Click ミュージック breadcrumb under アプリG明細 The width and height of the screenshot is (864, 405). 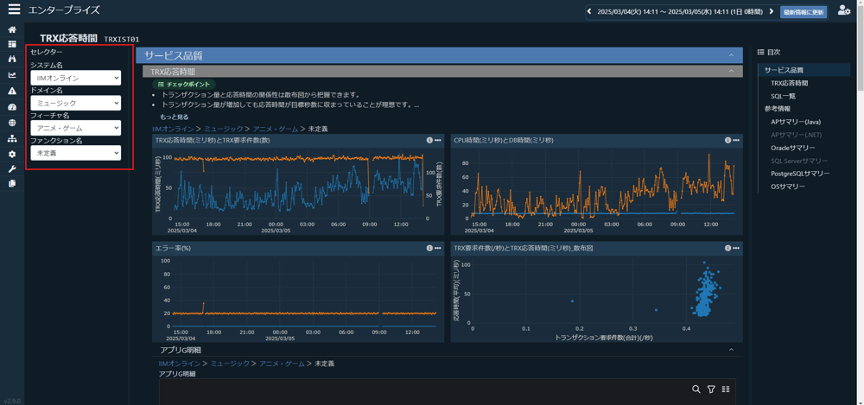[230, 364]
